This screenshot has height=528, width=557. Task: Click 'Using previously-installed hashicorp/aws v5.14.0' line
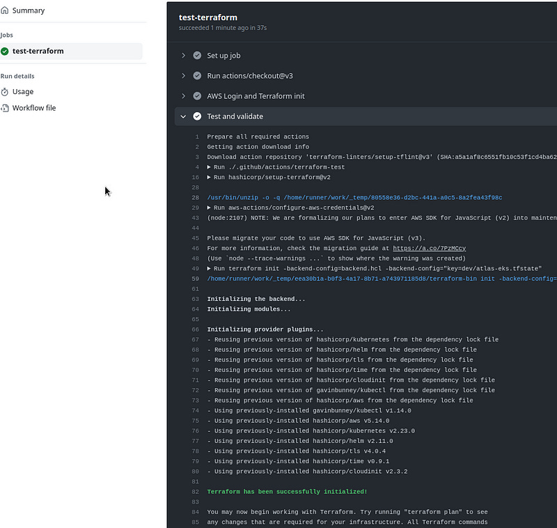click(x=299, y=421)
